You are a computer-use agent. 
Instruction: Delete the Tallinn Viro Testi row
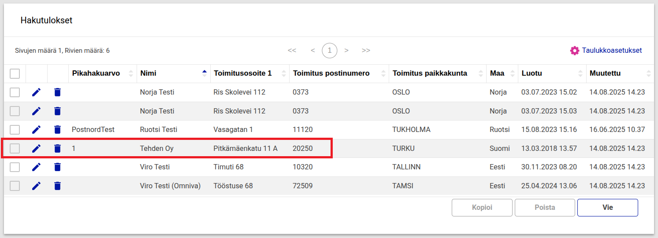pyautogui.click(x=57, y=167)
